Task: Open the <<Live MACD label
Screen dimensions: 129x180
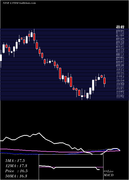Action: [109, 173]
